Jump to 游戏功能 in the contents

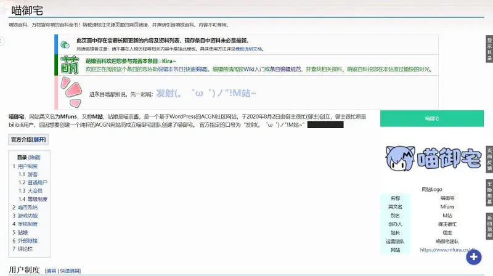tap(28, 216)
